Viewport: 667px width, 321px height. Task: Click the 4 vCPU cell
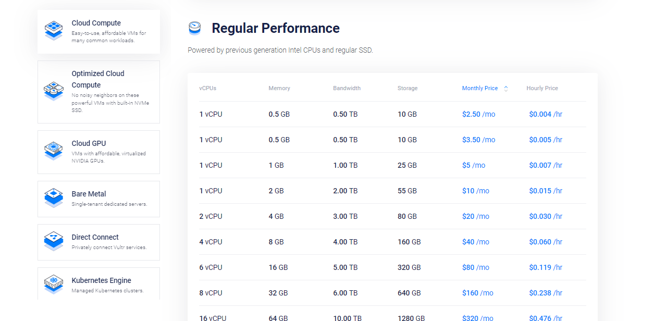point(211,242)
